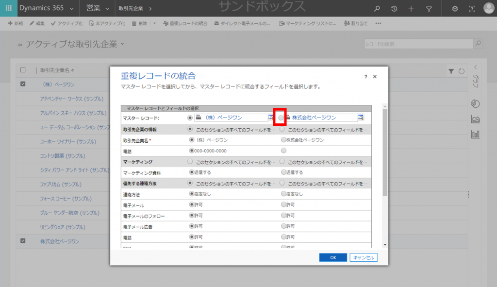The image size is (497, 287).
Task: Open the pie chart icon in side pane
Action: [x=476, y=104]
